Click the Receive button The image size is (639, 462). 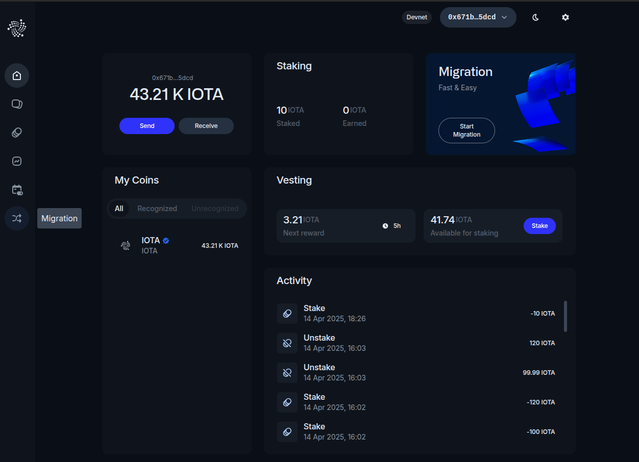coord(206,126)
